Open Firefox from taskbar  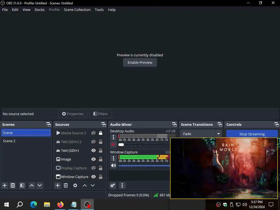[60, 205]
